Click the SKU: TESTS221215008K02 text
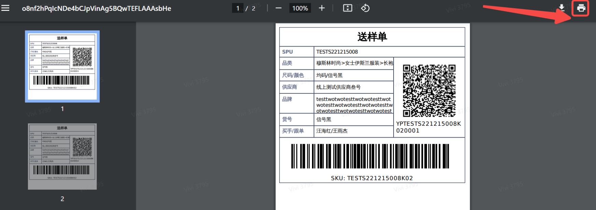The image size is (596, 210). 372,178
